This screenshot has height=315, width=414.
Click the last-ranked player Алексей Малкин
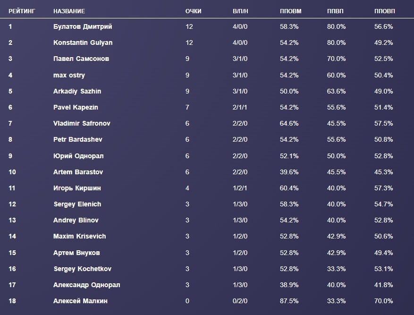80,301
